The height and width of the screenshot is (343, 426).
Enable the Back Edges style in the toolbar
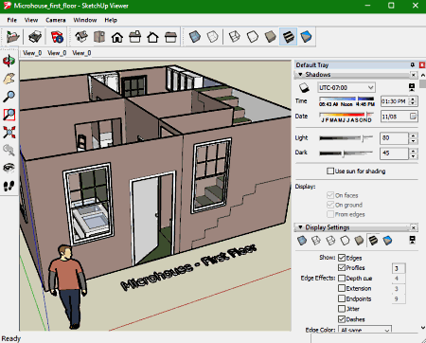[x=212, y=37]
